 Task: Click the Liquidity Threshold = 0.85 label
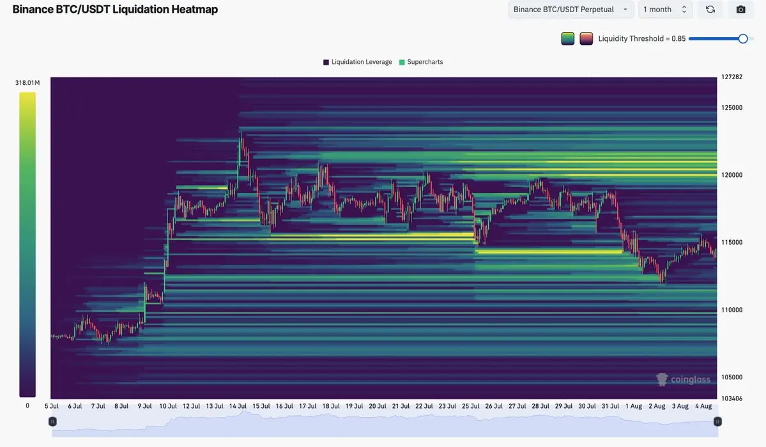[x=642, y=38]
